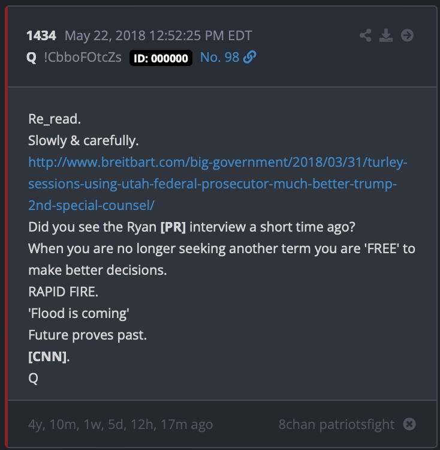Click the X icon next to patriotsfight
Screen dimensions: 440x450
[x=409, y=424]
